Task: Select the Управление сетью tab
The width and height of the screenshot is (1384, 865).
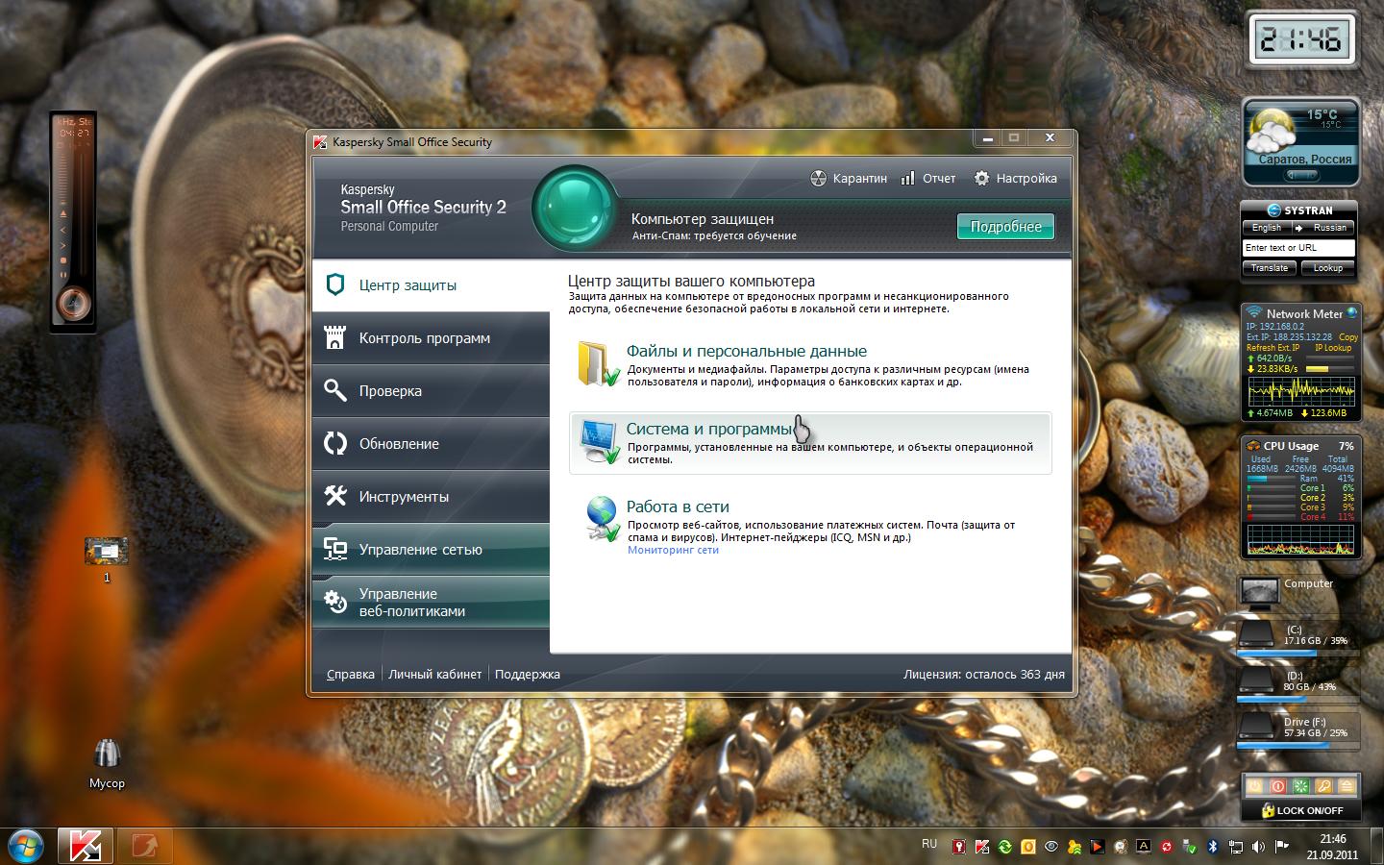Action: click(431, 550)
